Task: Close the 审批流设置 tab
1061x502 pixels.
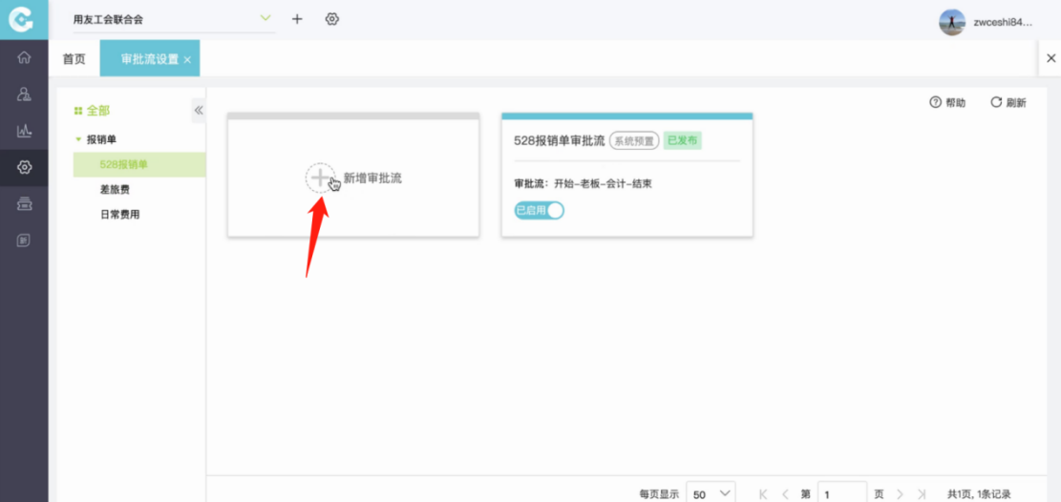Action: coord(187,60)
